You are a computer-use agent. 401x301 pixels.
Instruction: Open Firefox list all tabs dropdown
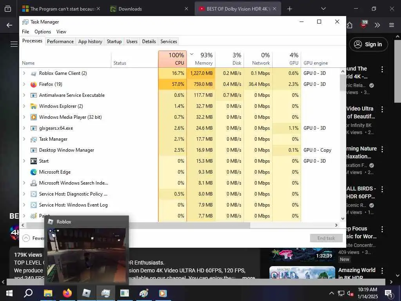tap(323, 9)
